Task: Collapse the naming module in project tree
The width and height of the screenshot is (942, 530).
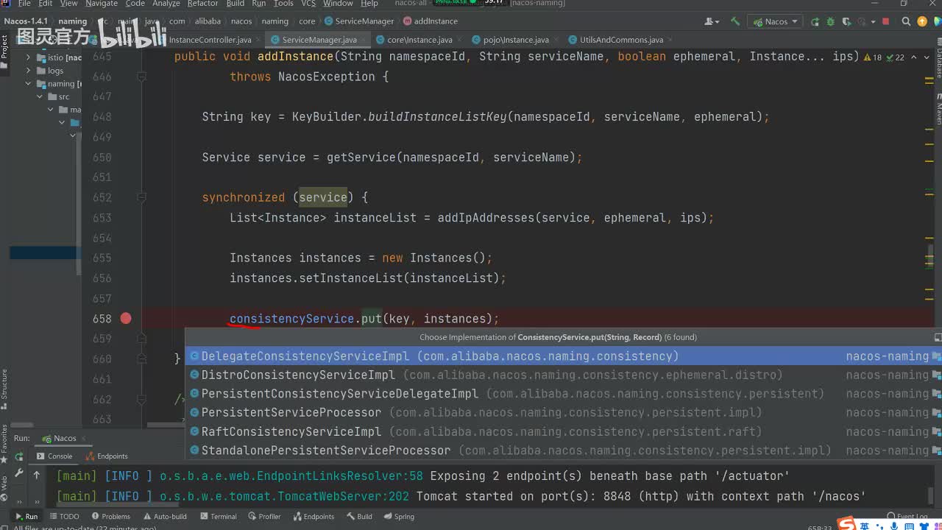Action: (29, 84)
